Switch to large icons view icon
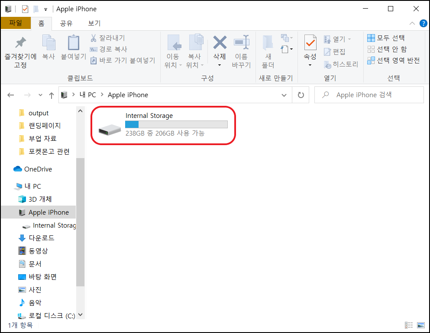Screen dimensions: 430x333 pyautogui.click(x=420, y=325)
